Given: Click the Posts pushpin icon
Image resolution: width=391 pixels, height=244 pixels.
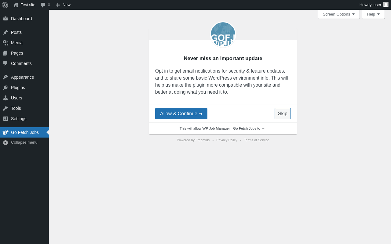Looking at the screenshot, I should [5, 32].
